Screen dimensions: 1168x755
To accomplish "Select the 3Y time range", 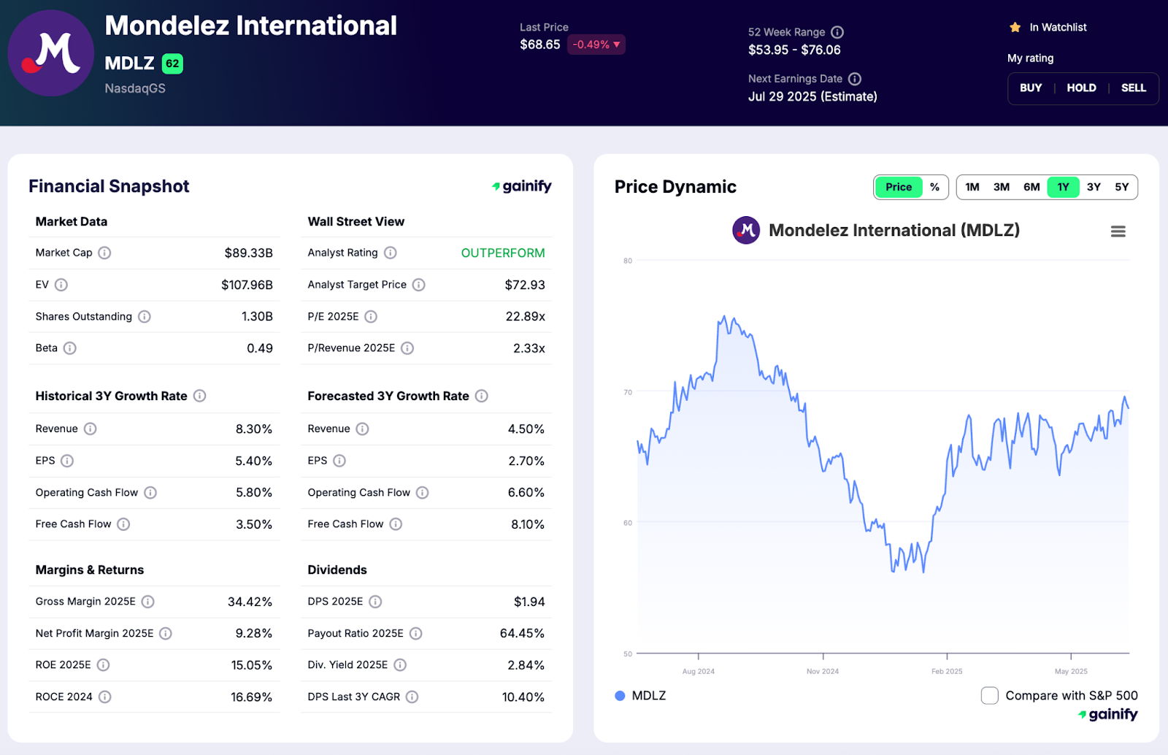I will [x=1094, y=187].
